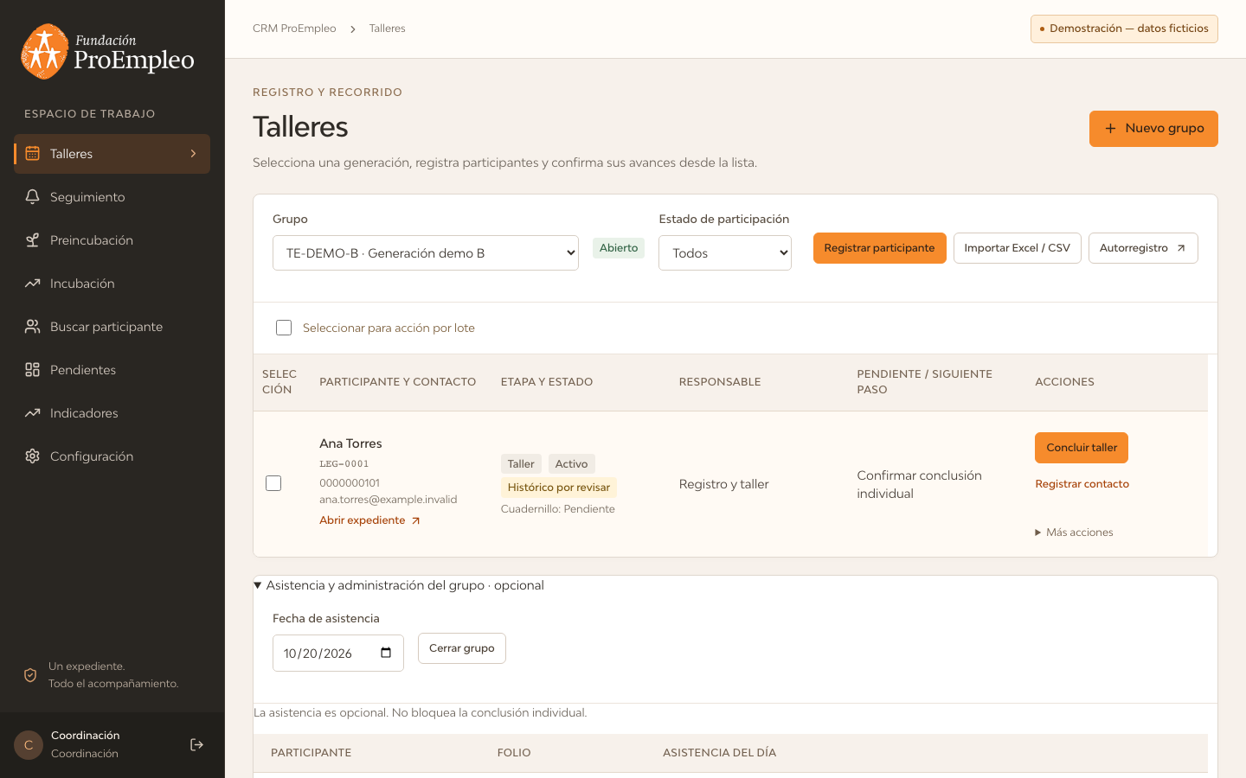Click the Indicadores trend icon
This screenshot has height=778, width=1246.
tap(33, 413)
